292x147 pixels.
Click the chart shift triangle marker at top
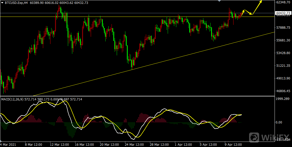(x=219, y=1)
